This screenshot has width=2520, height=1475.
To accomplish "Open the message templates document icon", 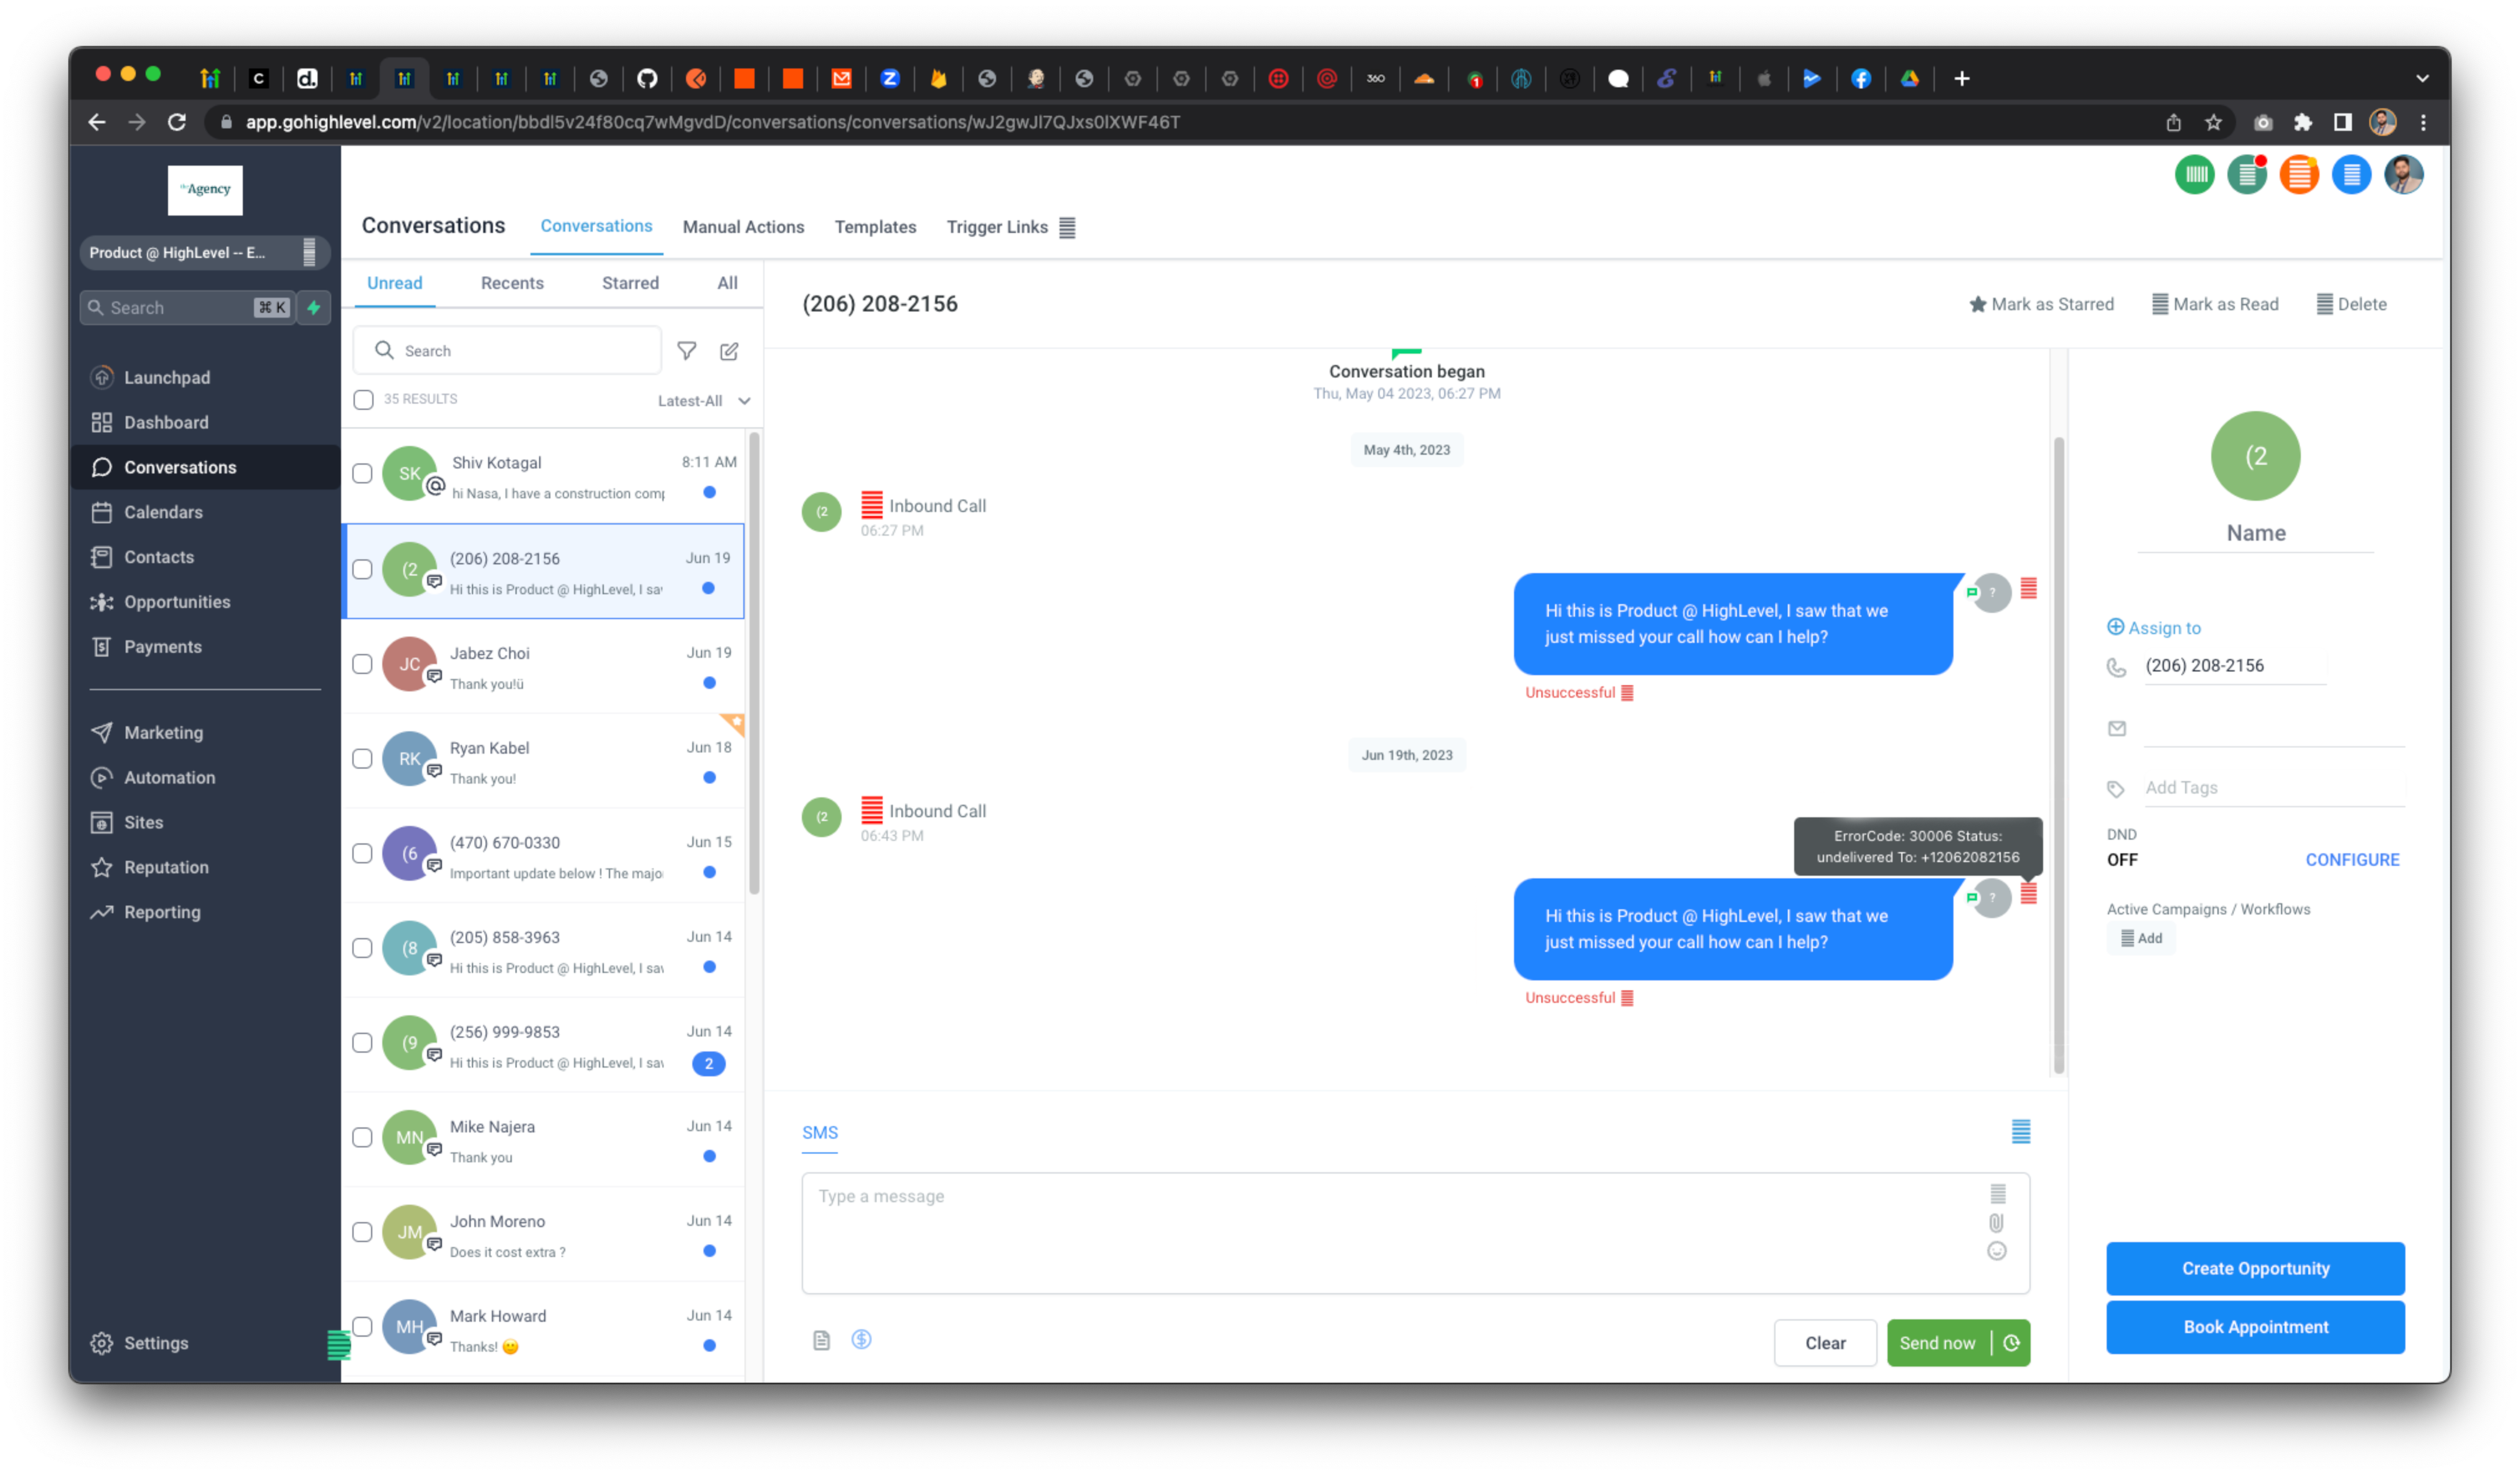I will [x=821, y=1340].
